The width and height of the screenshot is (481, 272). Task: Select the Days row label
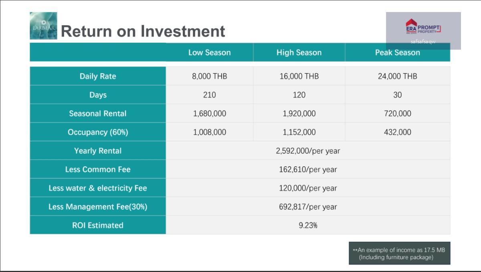coord(98,95)
